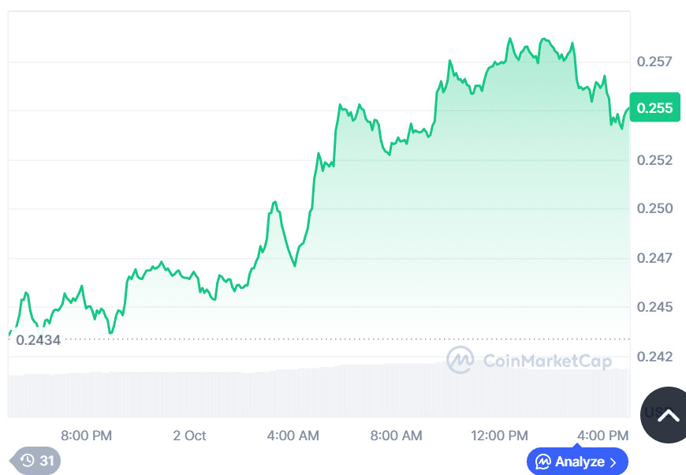The image size is (686, 475).
Task: Click the Analyze button
Action: point(576,462)
